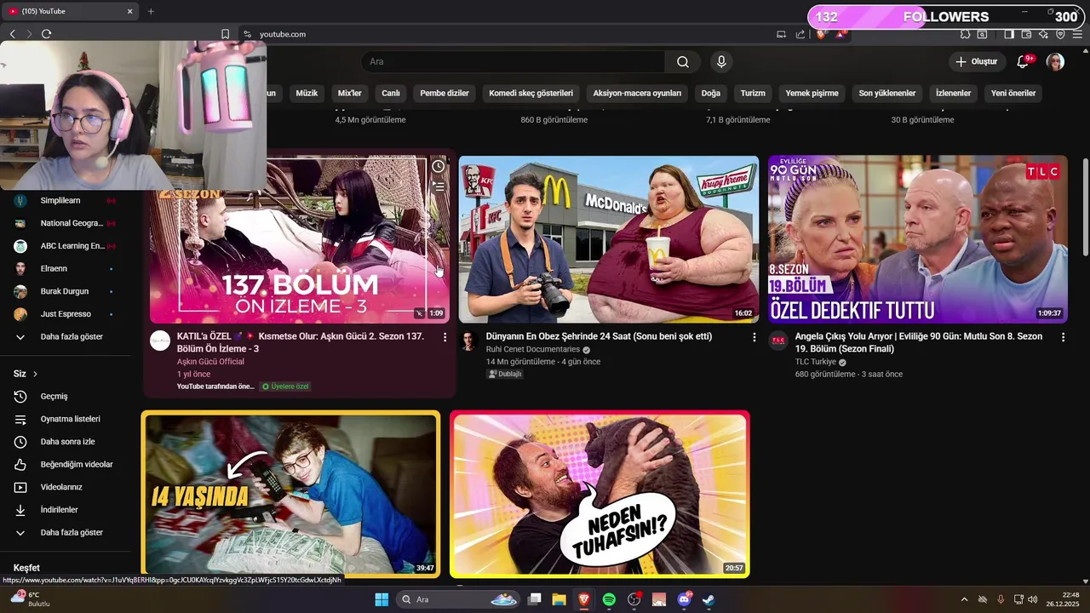Open Geçmiş history page
The height and width of the screenshot is (613, 1090).
(66, 396)
